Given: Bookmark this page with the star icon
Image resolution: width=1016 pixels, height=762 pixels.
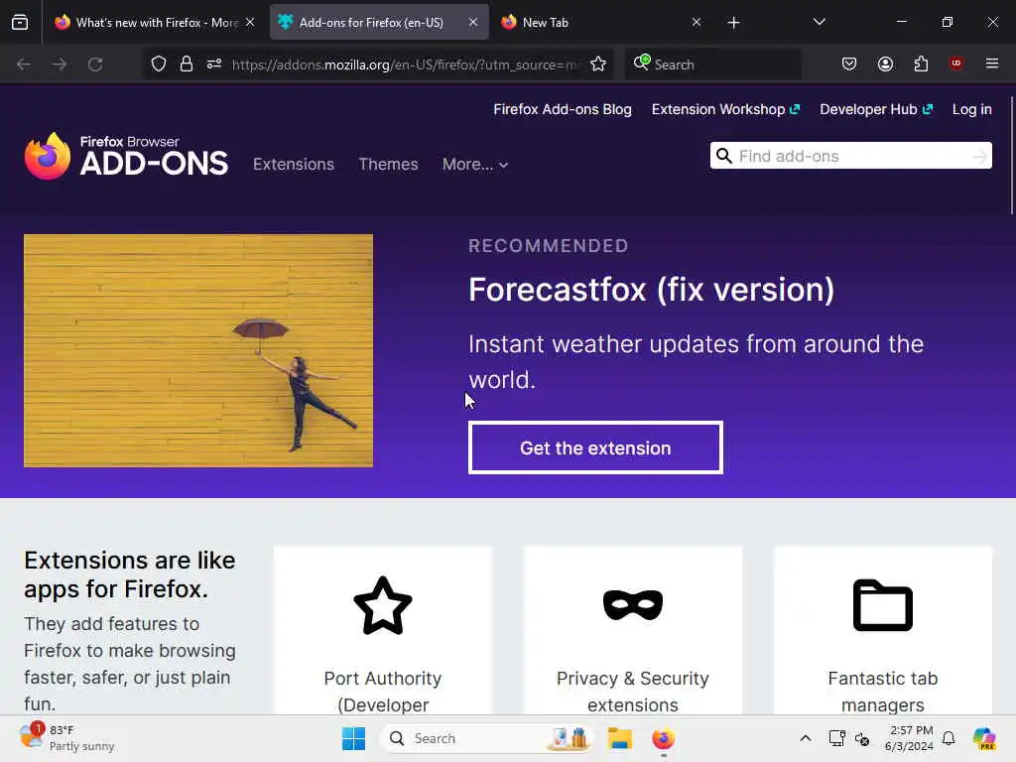Looking at the screenshot, I should tap(598, 64).
